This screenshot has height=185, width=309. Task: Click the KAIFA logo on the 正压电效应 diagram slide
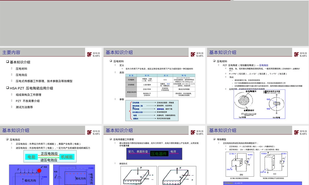pos(94,133)
